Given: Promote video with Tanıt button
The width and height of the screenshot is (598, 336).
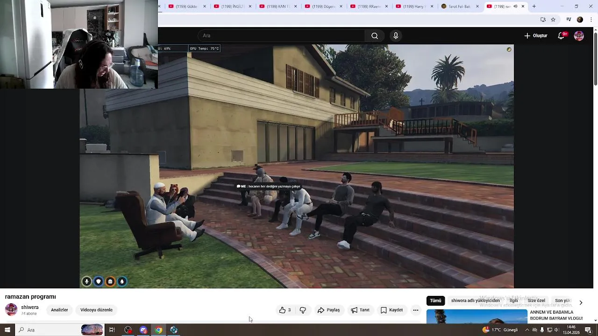Looking at the screenshot, I should pyautogui.click(x=360, y=310).
